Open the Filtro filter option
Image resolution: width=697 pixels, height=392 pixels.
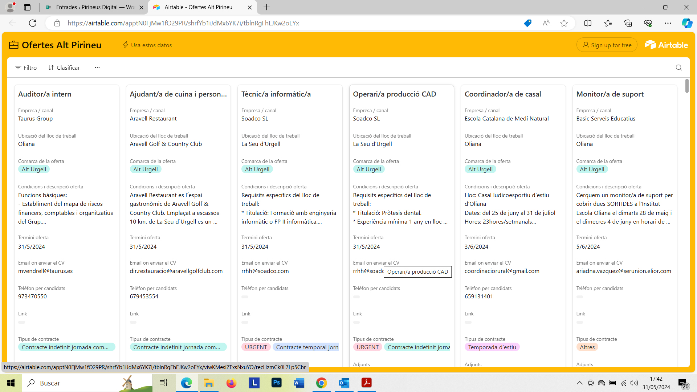26,68
